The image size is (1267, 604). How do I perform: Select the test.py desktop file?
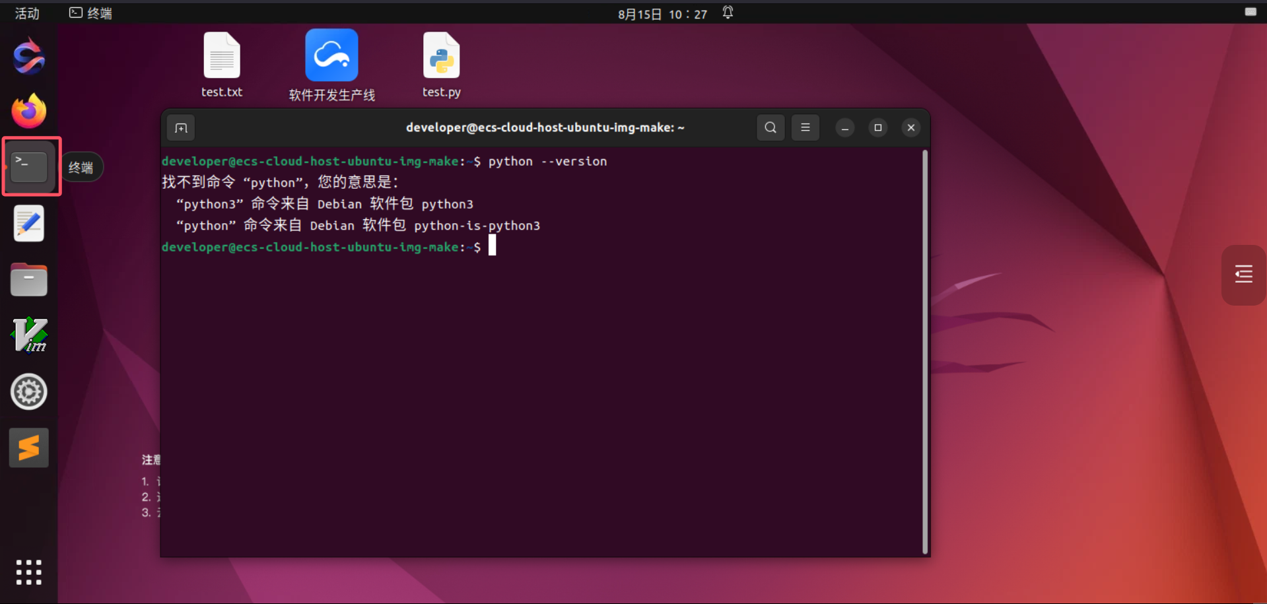point(442,65)
